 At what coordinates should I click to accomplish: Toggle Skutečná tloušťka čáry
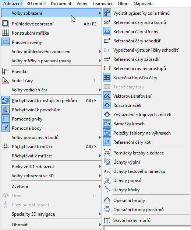[x=146, y=78]
